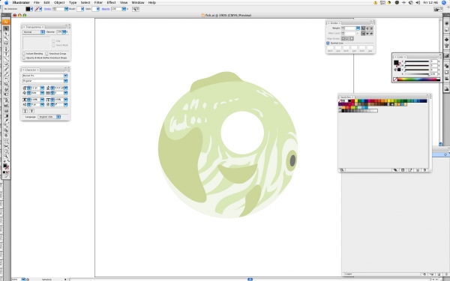Choose Butt Cap in Stroke panel
This screenshot has height=281, width=450.
(363, 28)
